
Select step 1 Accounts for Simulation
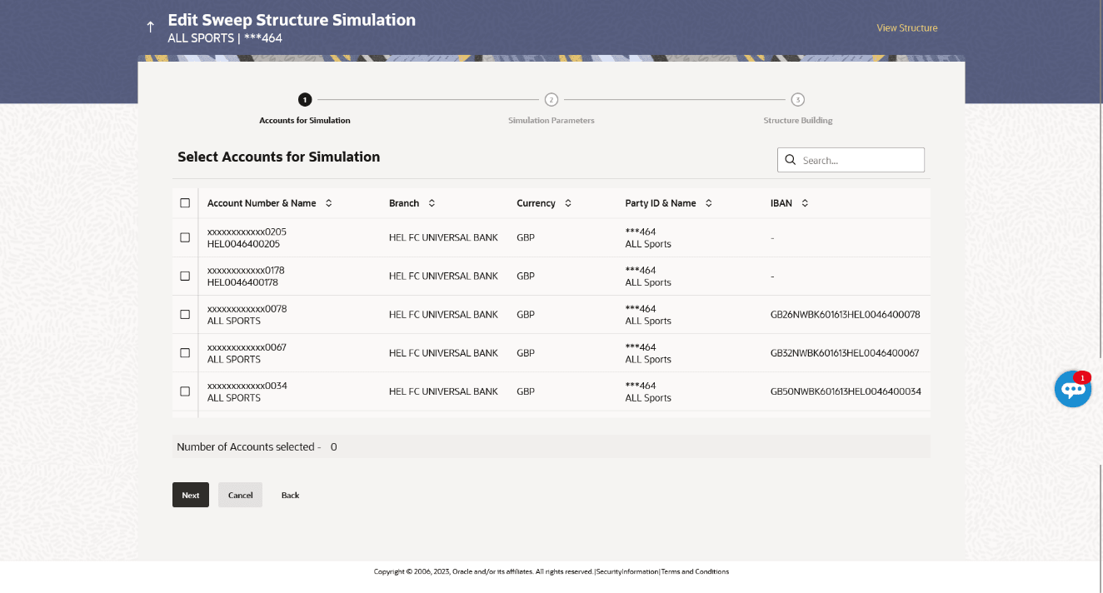[x=305, y=100]
